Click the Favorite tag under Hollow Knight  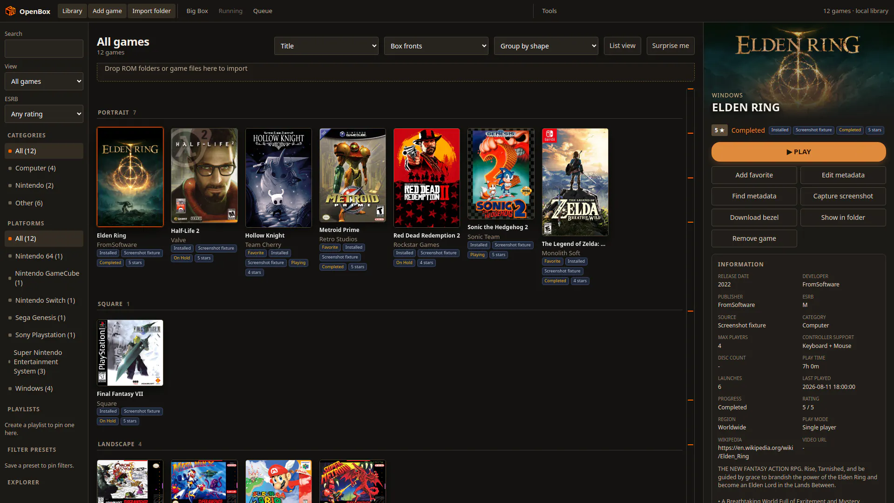(x=256, y=253)
